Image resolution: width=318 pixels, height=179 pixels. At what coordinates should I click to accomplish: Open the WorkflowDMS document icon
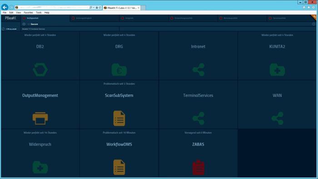coord(119,167)
